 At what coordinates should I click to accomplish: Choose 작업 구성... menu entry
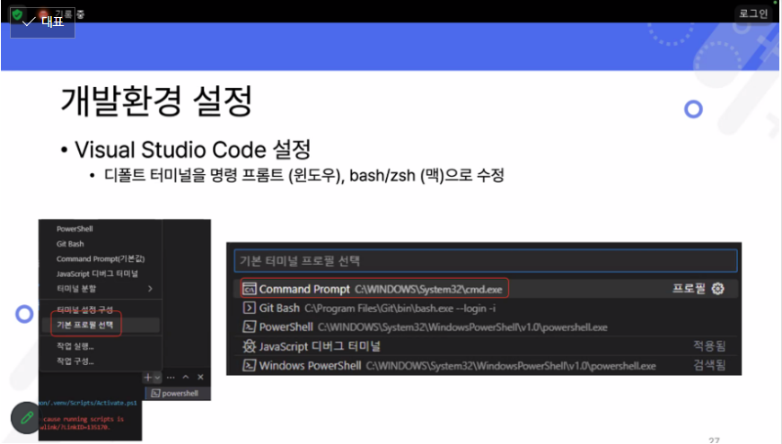pyautogui.click(x=75, y=361)
